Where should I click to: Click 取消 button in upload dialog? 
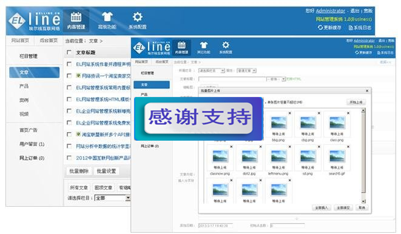[x=362, y=208]
